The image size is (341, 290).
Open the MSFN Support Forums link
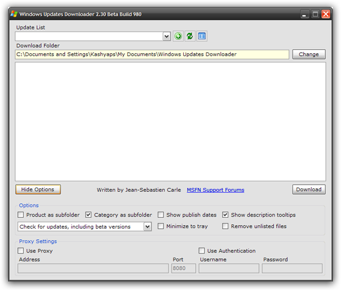(216, 190)
